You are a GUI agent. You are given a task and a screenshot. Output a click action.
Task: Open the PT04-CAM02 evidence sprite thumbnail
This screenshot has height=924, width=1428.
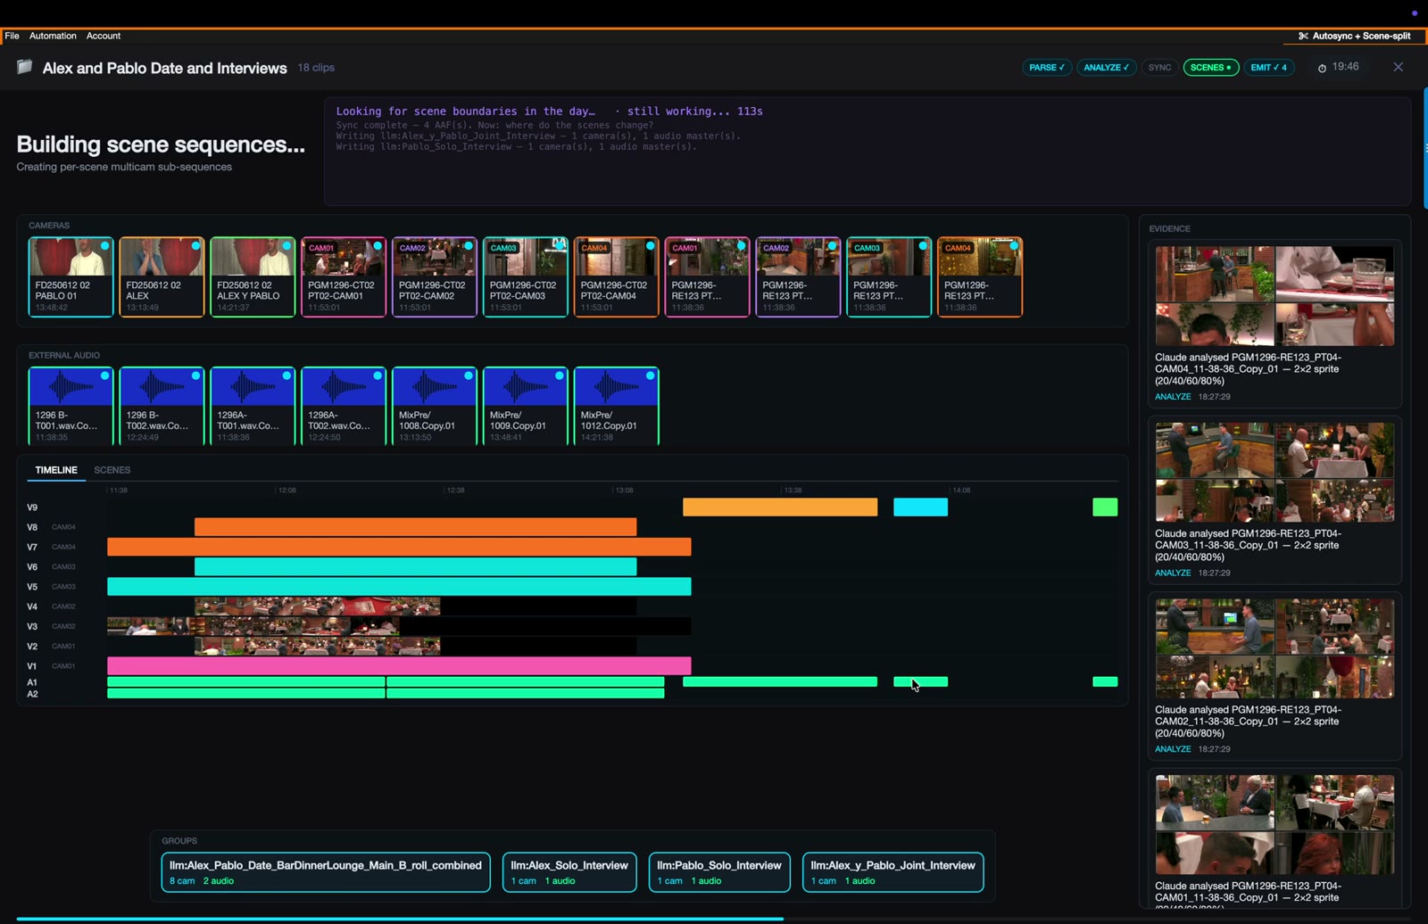(1274, 648)
